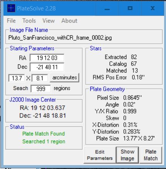
Task: Click the Pixel Size value 0.8645"
Action: click(x=132, y=98)
